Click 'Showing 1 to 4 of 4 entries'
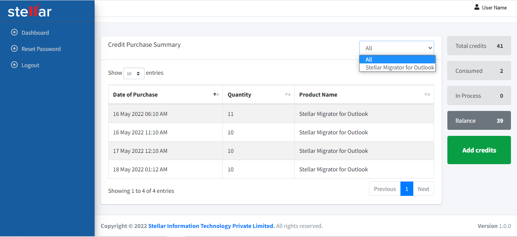517x237 pixels. [x=141, y=191]
